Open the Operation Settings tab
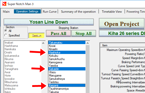Viewport: 145px width, 93px height. point(27,11)
